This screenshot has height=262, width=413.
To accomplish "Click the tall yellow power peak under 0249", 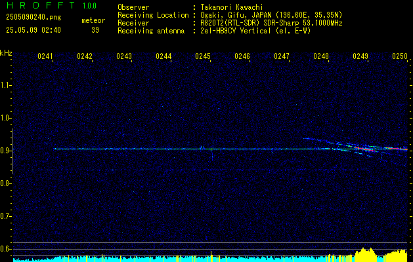I will tap(365, 254).
